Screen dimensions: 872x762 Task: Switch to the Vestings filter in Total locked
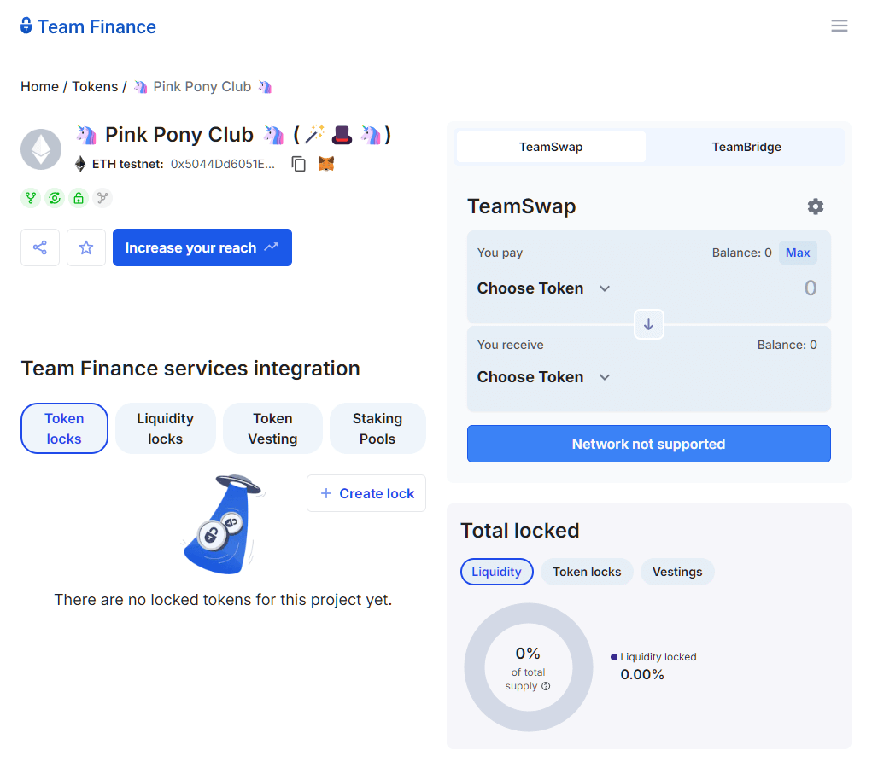click(x=677, y=572)
